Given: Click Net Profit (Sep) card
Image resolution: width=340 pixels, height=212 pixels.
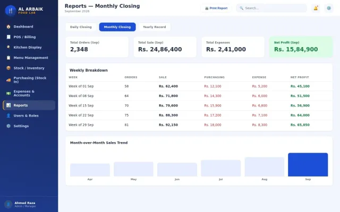Looking at the screenshot, I should click(301, 47).
